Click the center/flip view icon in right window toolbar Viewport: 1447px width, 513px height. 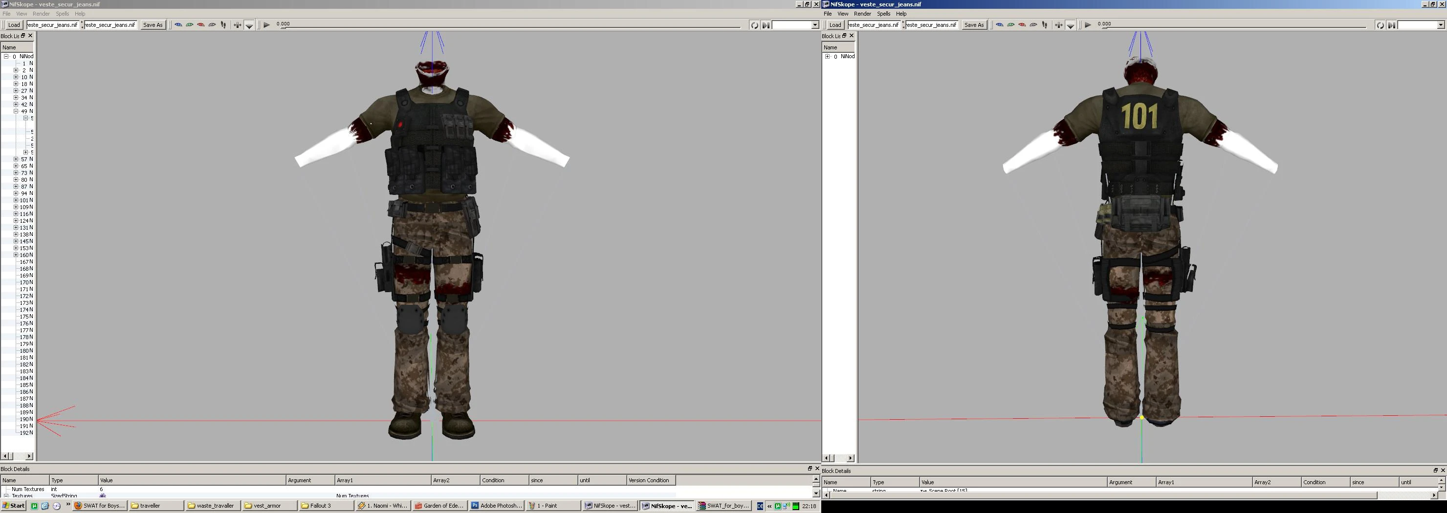pos(1058,25)
